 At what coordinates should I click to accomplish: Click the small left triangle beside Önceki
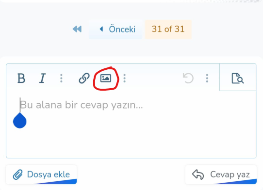point(101,29)
